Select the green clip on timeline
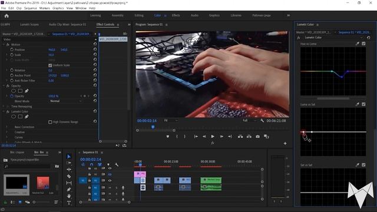The image size is (377, 212). (x=211, y=180)
